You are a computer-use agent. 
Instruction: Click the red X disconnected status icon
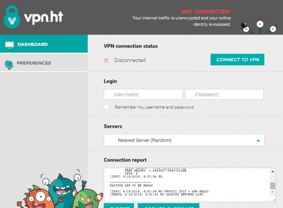coord(106,61)
